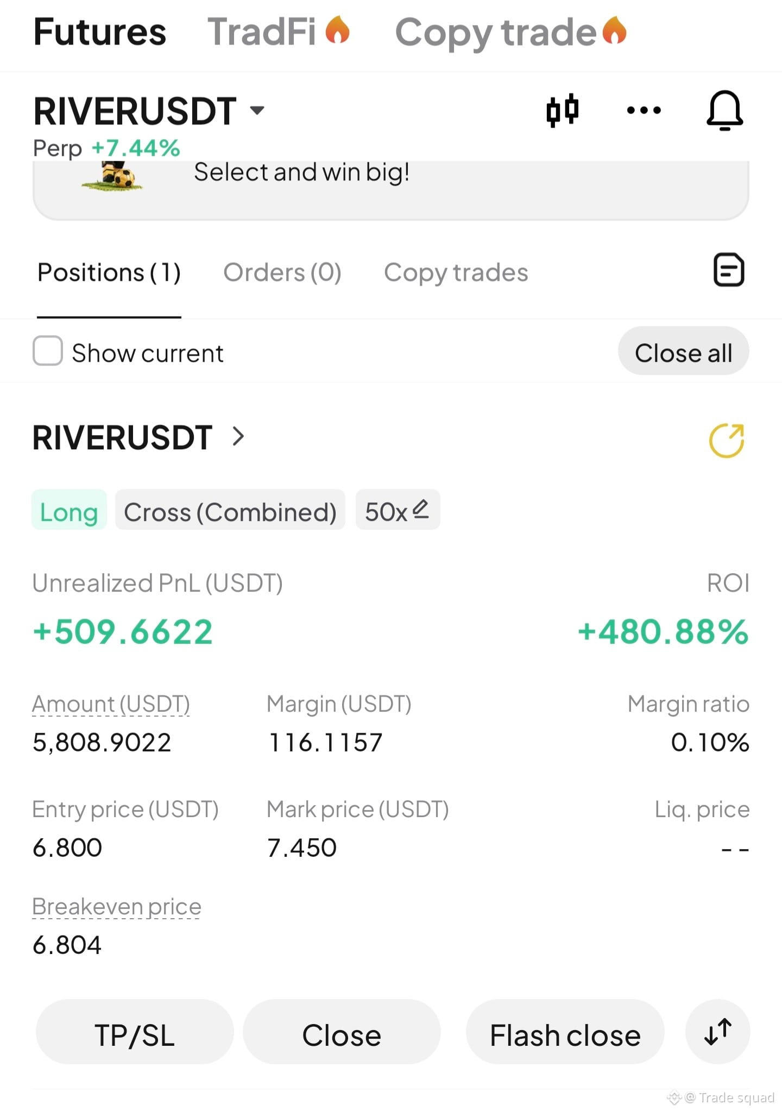Toggle the Show current checkbox
This screenshot has height=1111, width=782.
(x=48, y=350)
